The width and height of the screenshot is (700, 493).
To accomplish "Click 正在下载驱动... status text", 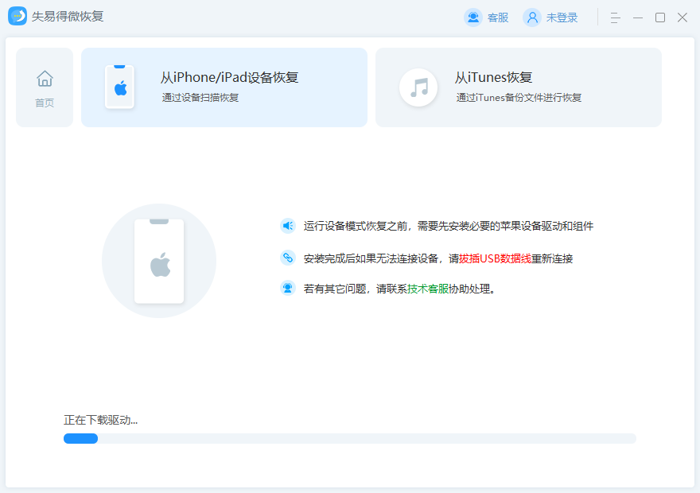I will [x=100, y=420].
